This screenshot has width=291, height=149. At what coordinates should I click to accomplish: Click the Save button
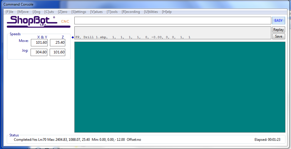coord(279,36)
